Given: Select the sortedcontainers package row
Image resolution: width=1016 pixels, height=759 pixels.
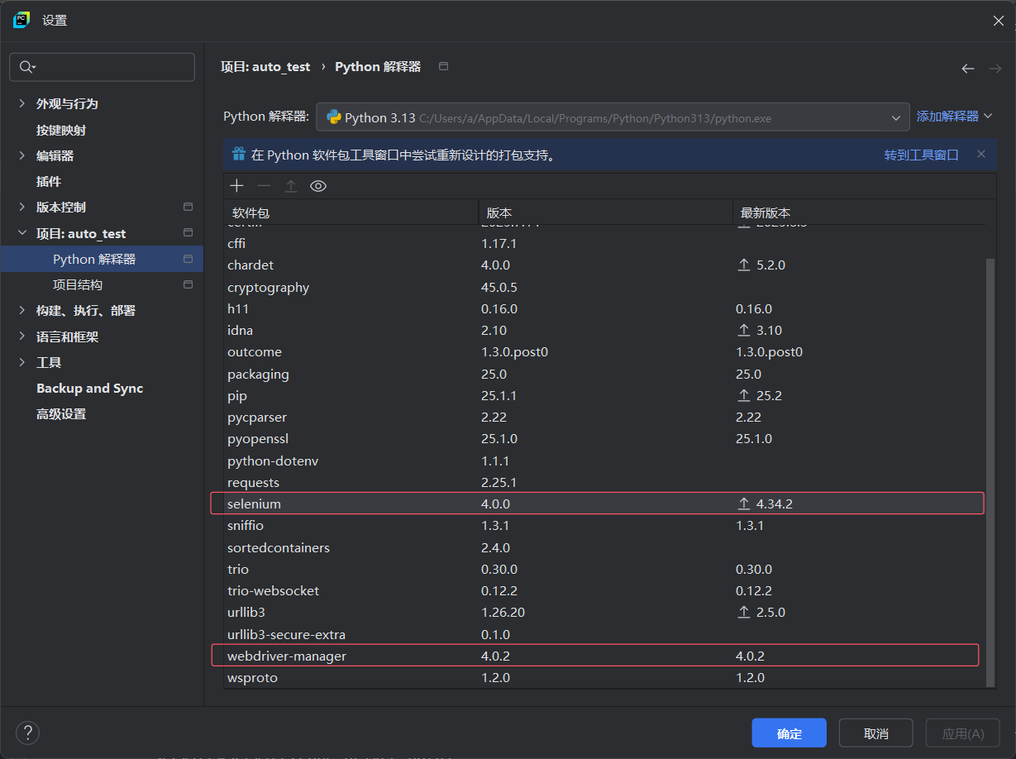Looking at the screenshot, I should click(x=604, y=547).
